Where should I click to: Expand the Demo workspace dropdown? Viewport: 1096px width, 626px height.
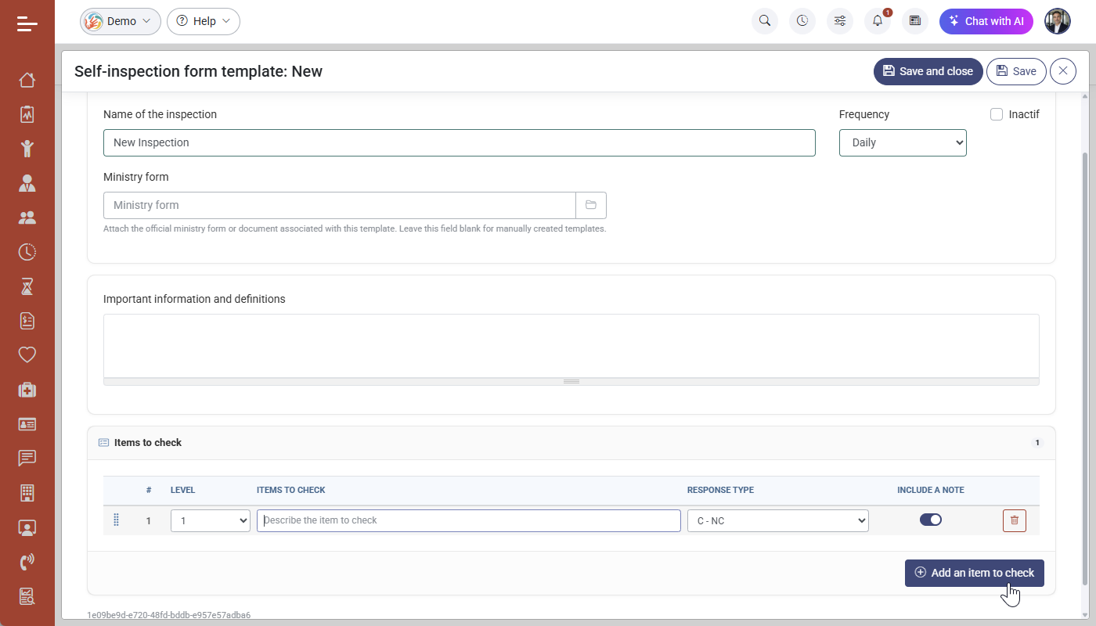[121, 21]
